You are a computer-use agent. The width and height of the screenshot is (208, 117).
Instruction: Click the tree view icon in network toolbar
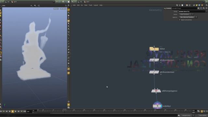180,5
